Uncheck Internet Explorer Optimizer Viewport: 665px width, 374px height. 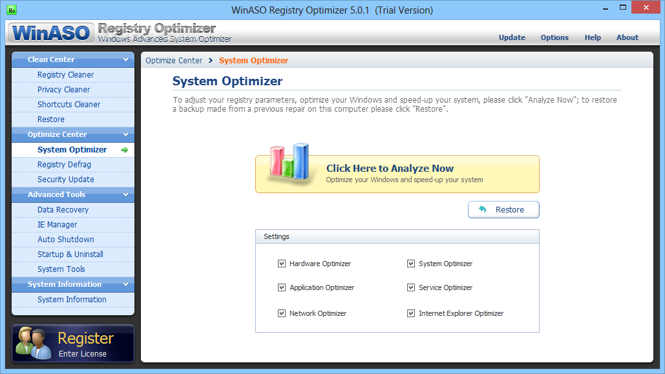pyautogui.click(x=411, y=313)
